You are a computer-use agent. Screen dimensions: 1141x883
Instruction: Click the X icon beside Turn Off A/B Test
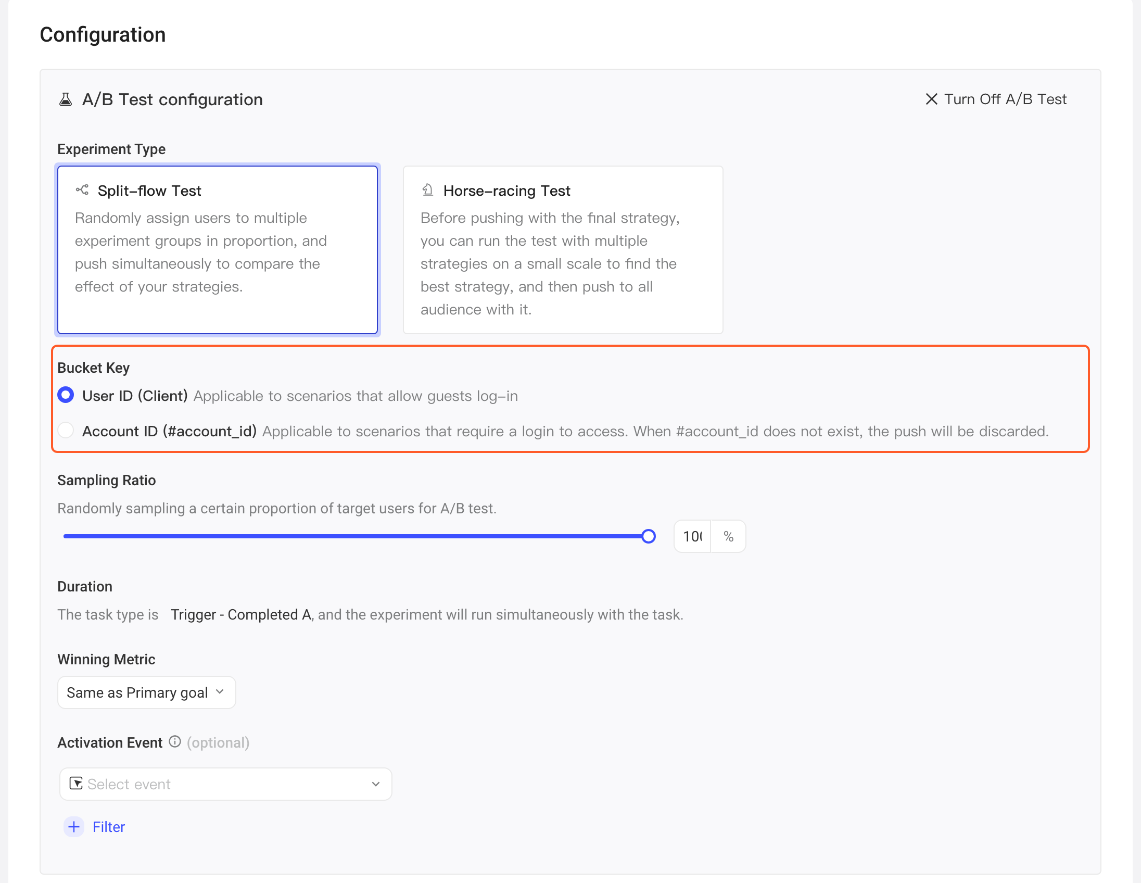coord(931,99)
